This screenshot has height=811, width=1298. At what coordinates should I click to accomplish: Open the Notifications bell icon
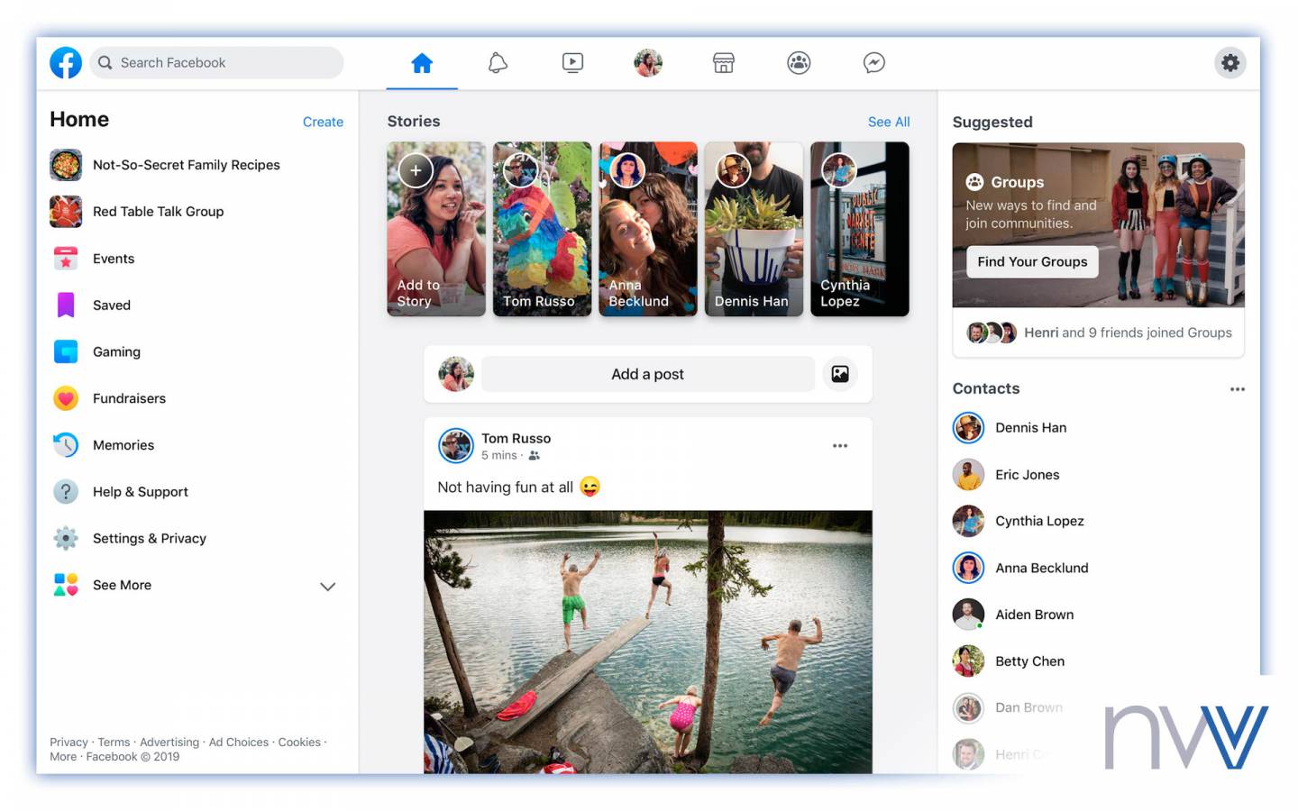tap(498, 62)
